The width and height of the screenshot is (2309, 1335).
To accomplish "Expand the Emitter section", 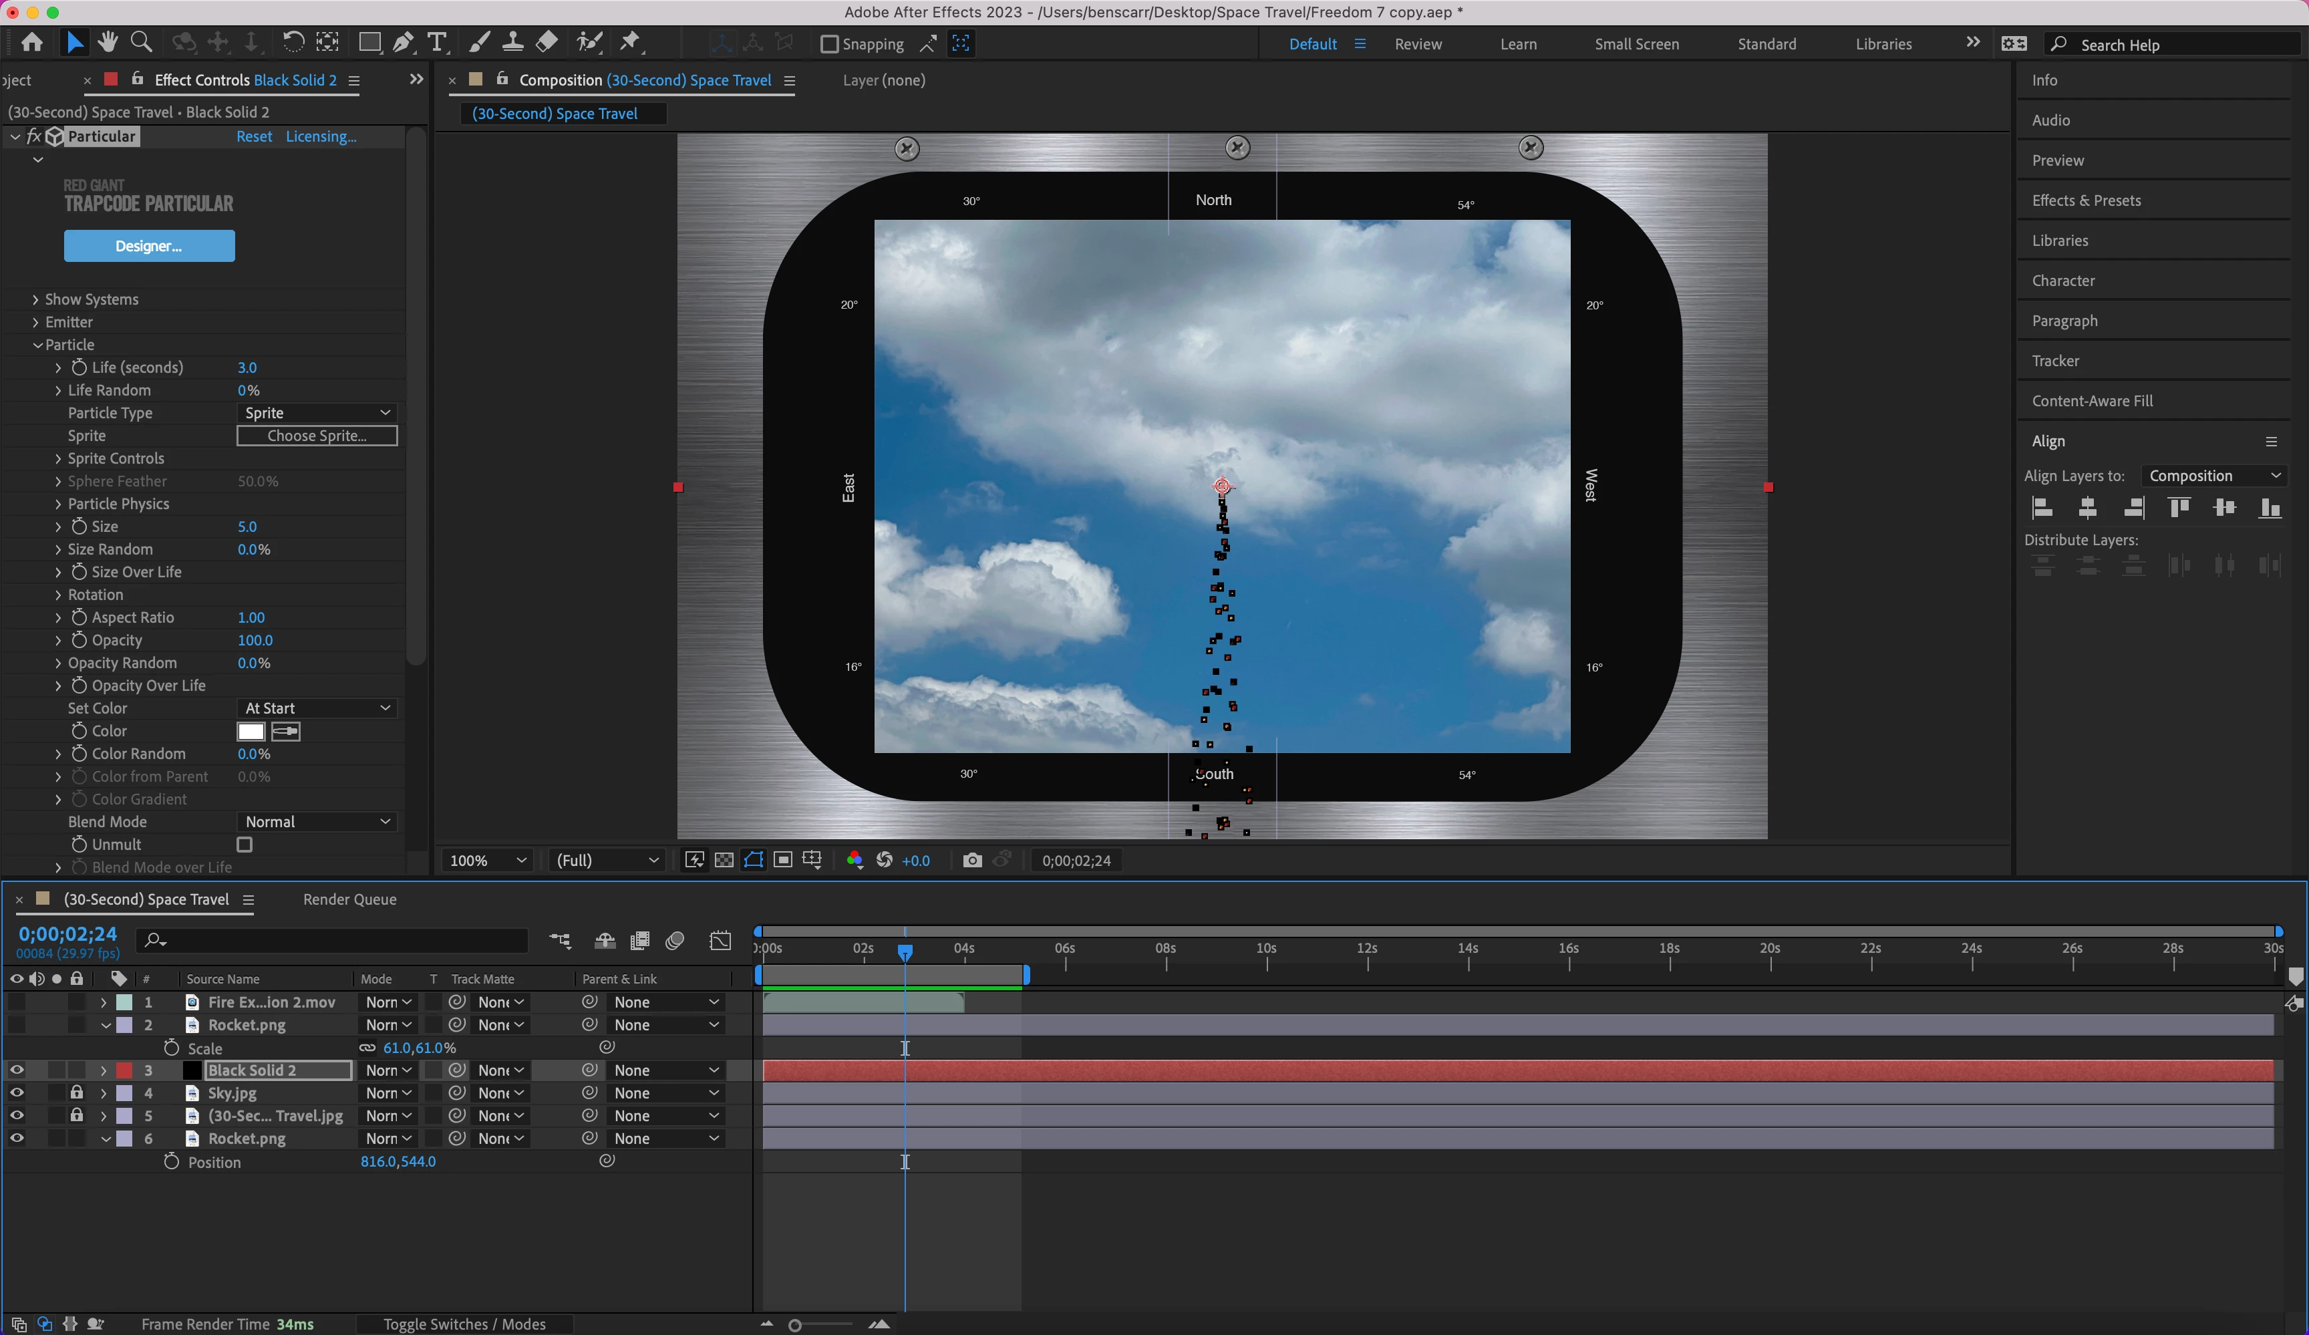I will (x=35, y=323).
